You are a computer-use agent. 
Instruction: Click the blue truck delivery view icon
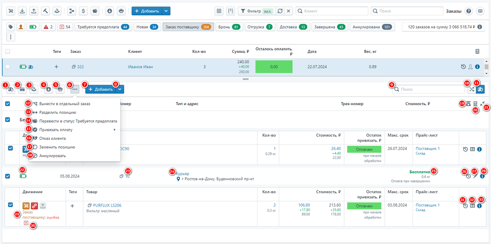point(480,89)
